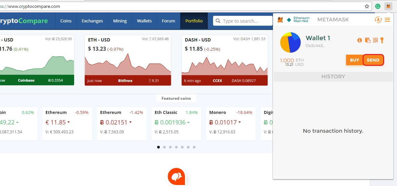This screenshot has width=397, height=186.
Task: Show the wallet QR code icon
Action: [375, 40]
